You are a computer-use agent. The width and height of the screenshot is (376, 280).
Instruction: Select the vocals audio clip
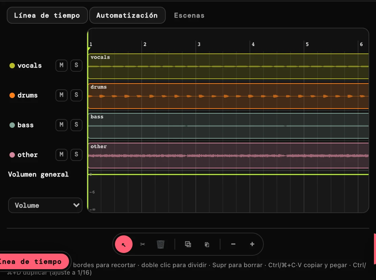[228, 66]
